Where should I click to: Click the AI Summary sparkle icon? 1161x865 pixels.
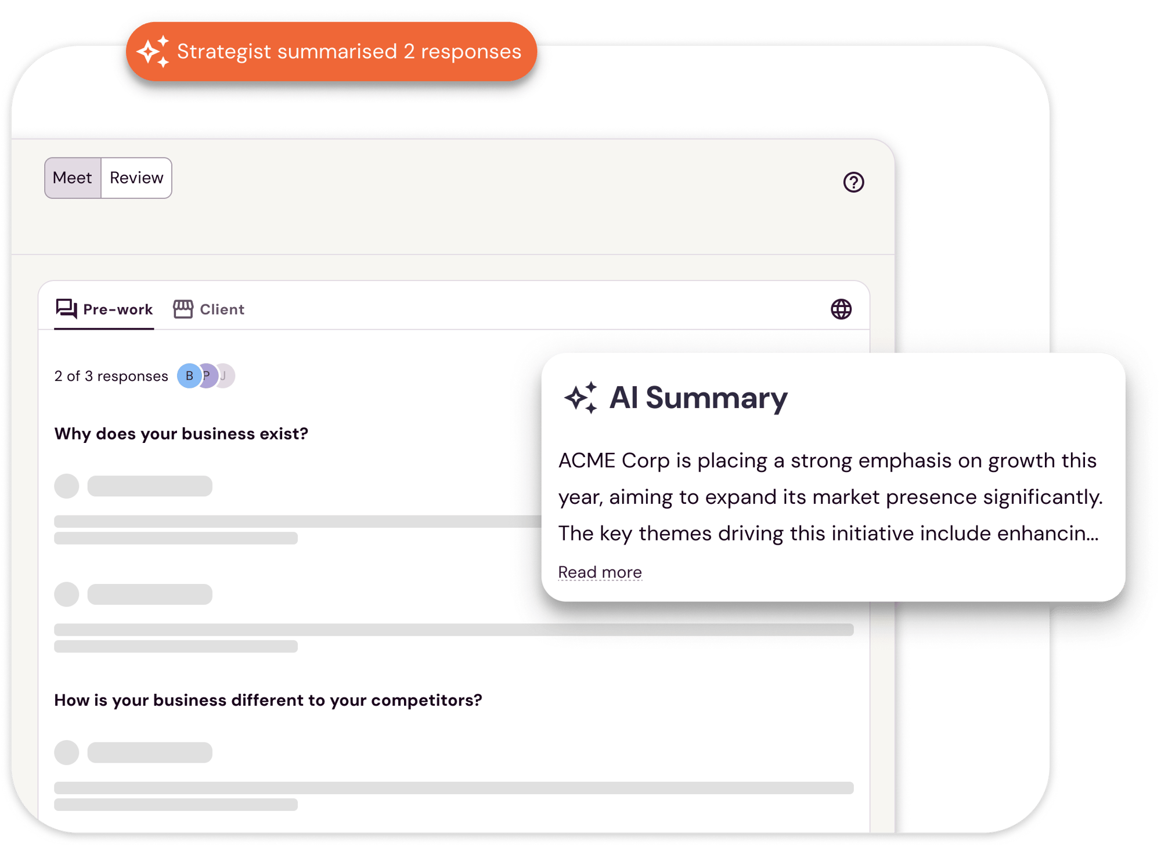point(581,398)
